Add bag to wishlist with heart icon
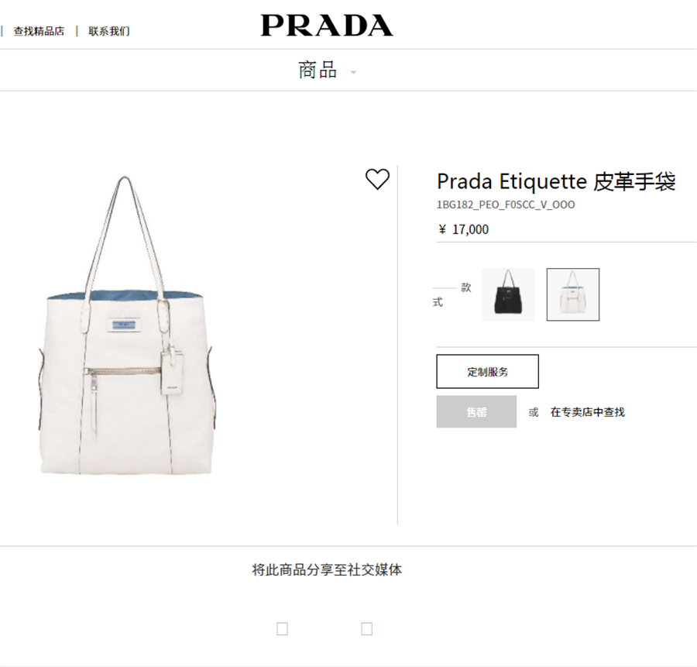Viewport: 697px width, 667px height. tap(377, 179)
